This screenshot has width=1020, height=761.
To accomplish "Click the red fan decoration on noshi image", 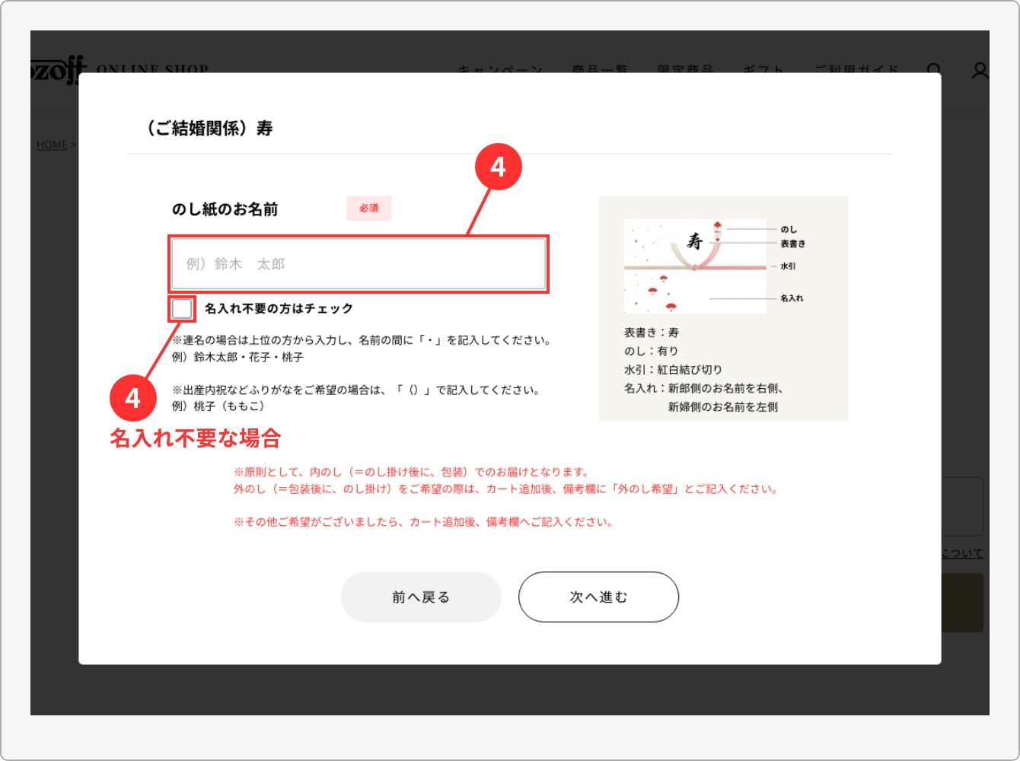I will (x=652, y=291).
